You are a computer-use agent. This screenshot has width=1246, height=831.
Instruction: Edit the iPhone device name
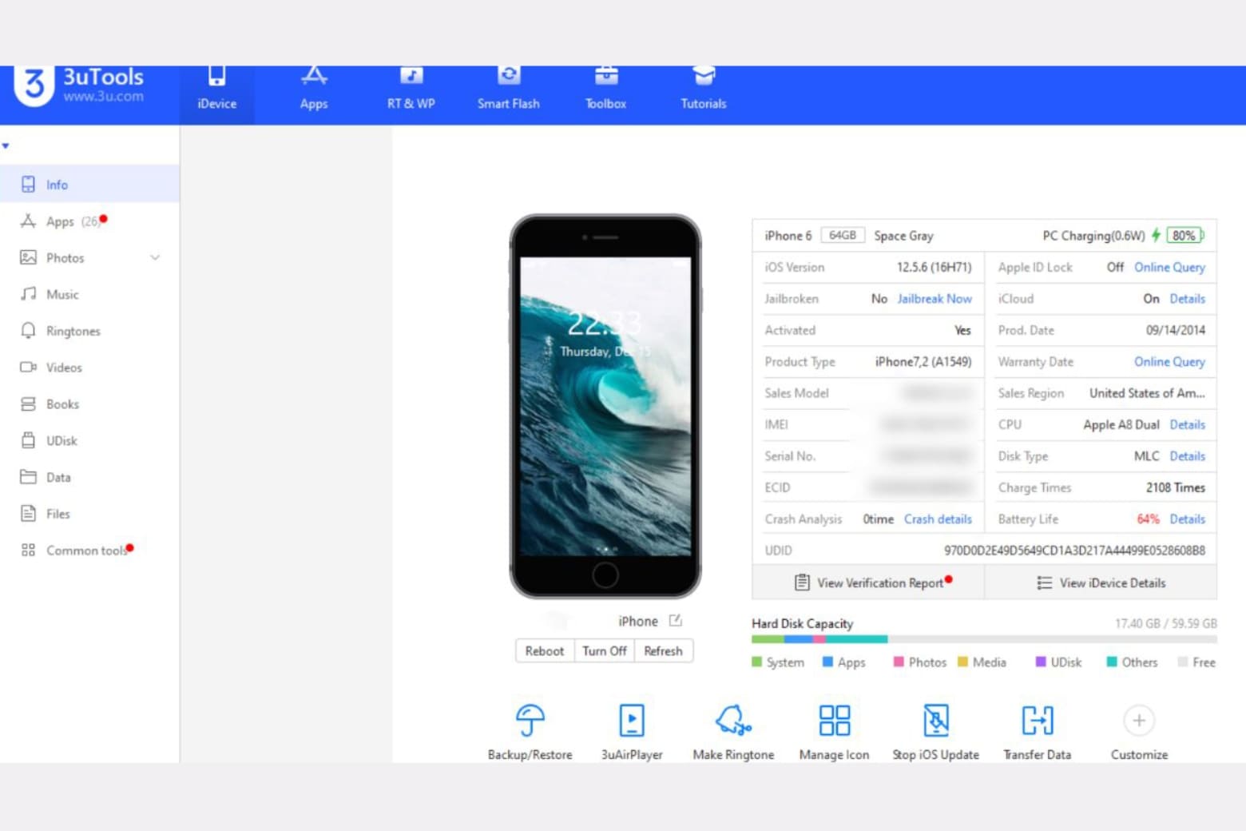pyautogui.click(x=675, y=620)
